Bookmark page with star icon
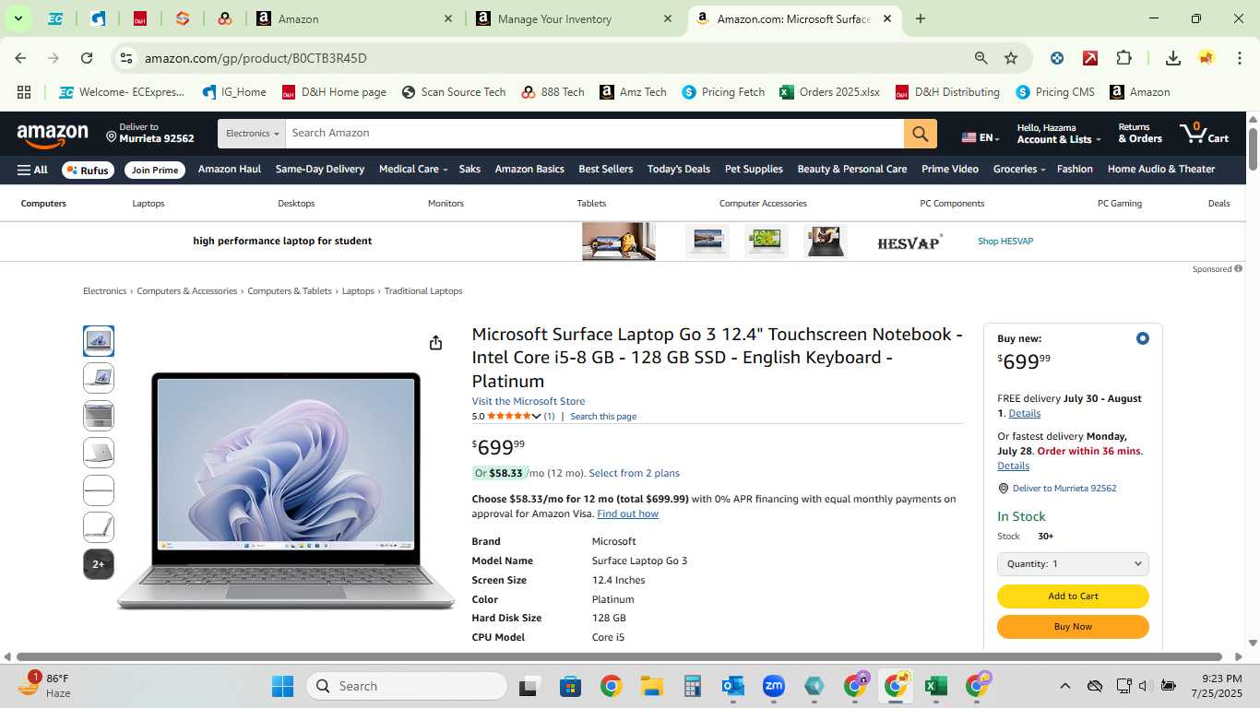Image resolution: width=1260 pixels, height=708 pixels. tap(1011, 58)
